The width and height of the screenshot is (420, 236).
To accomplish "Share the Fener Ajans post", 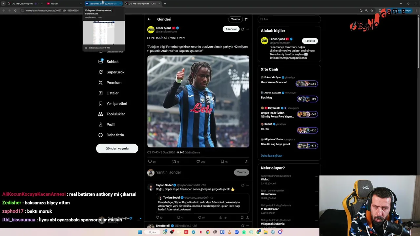I will pyautogui.click(x=246, y=162).
